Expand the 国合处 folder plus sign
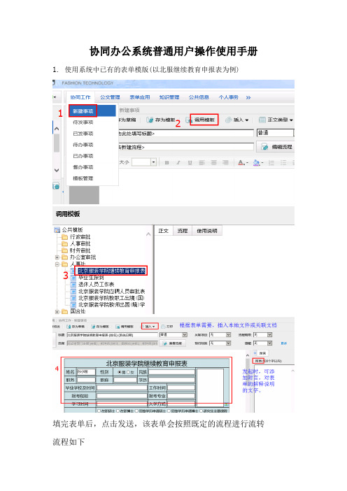Screen dimensions: 347x491 57,311
